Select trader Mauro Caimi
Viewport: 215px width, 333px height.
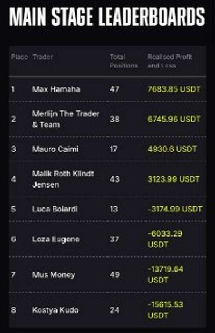[x=55, y=149]
